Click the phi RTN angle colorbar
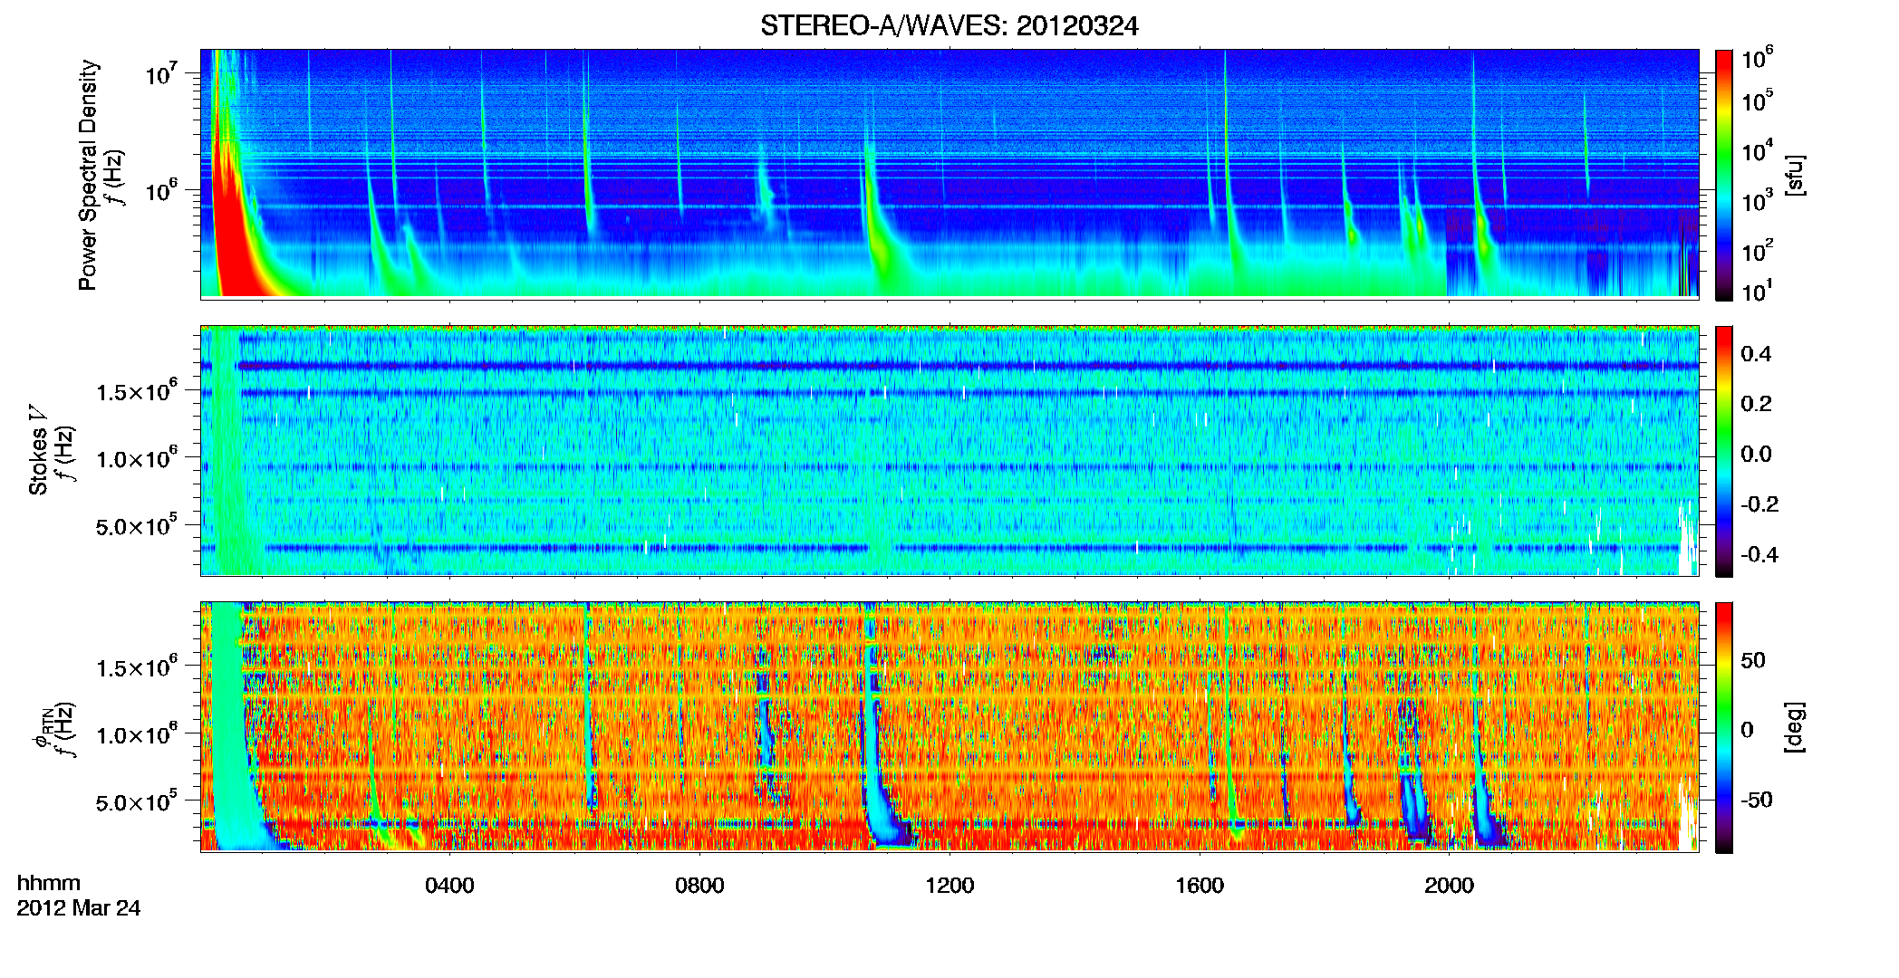Viewport: 1899px width, 978px height. tap(1723, 727)
